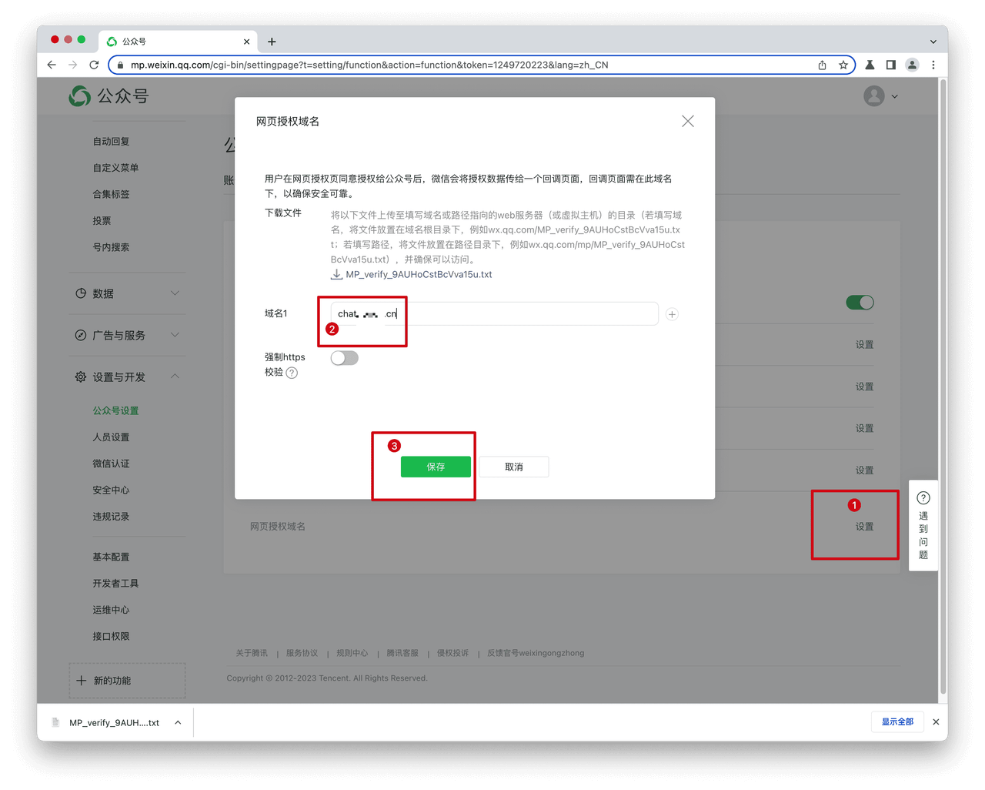Click the 保存 button to save domain
Image resolution: width=985 pixels, height=790 pixels.
(436, 467)
